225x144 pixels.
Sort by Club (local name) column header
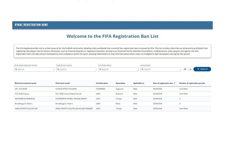coord(62,83)
